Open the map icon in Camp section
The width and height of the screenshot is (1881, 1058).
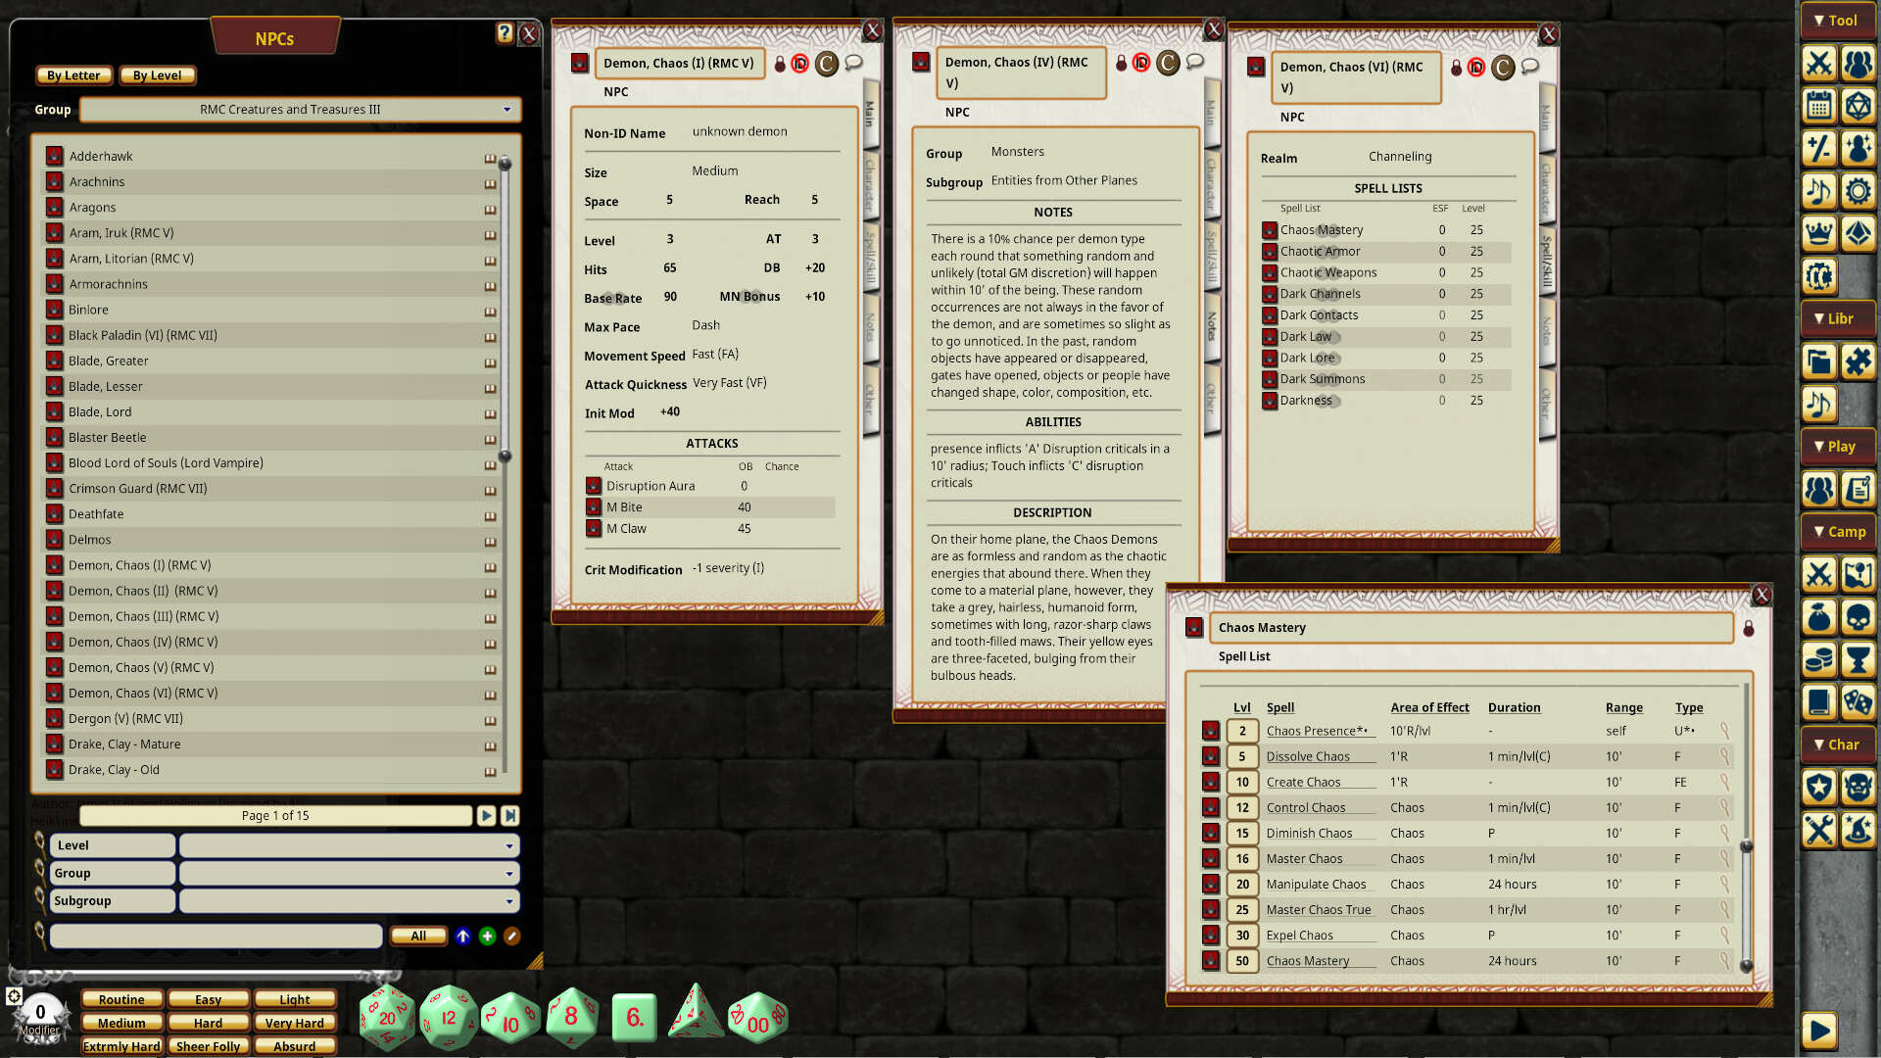[x=1858, y=575]
